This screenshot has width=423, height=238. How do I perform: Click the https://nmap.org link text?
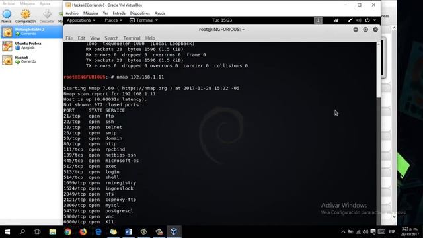[x=144, y=88]
